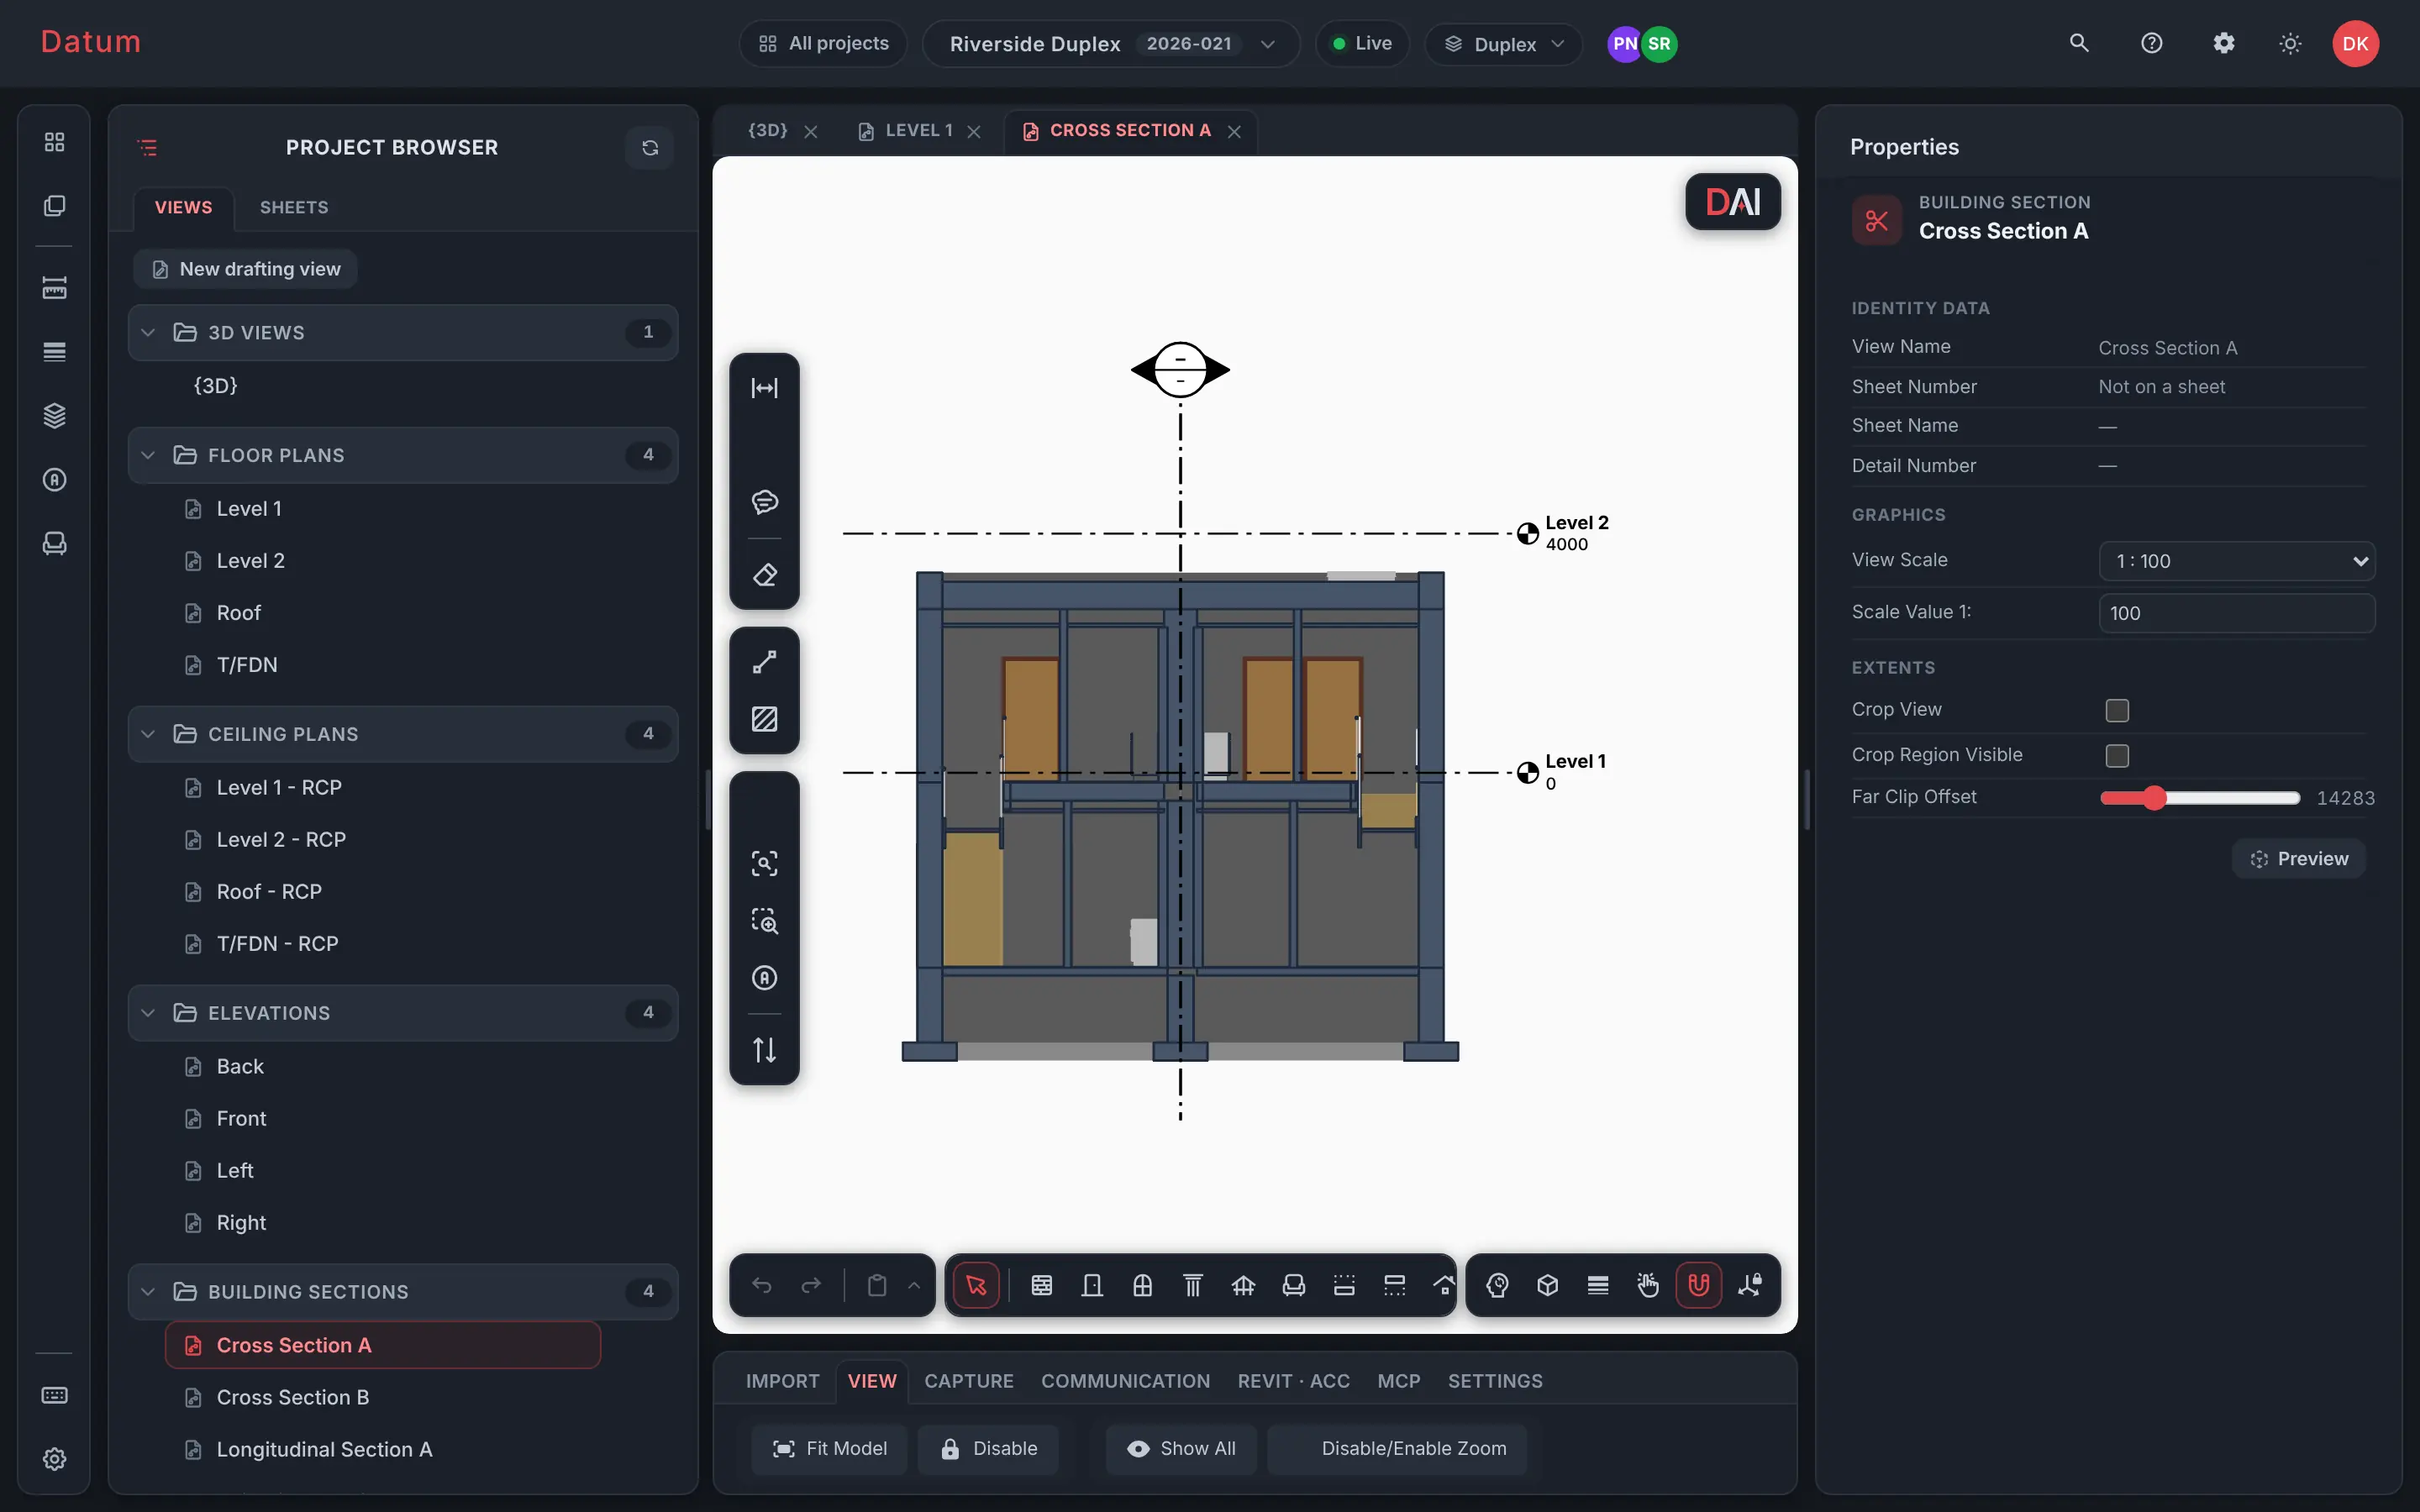The width and height of the screenshot is (2420, 1512).
Task: Select the eraser tool
Action: click(x=764, y=575)
